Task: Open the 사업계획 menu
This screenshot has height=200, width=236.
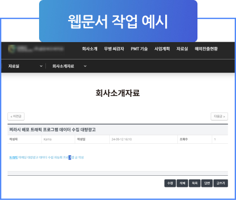Action: tap(162, 49)
